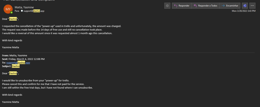Click the forward arrow icon in Encaminhar
This screenshot has height=107, width=260.
(223, 6)
